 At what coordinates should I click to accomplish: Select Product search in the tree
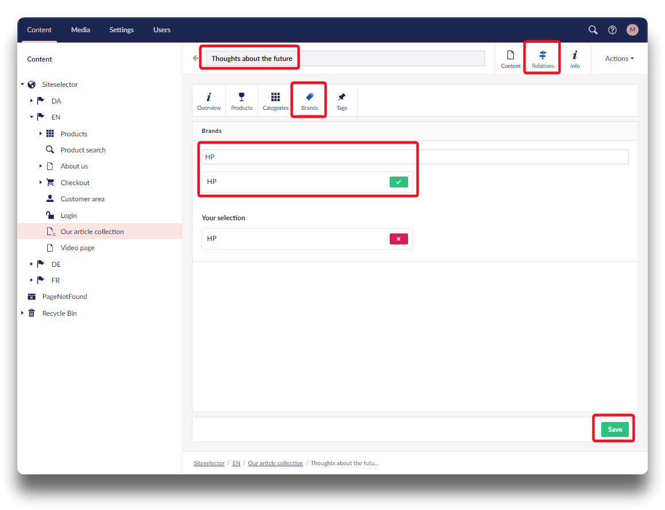pyautogui.click(x=83, y=149)
